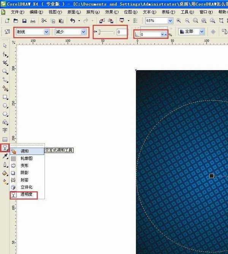Screen dimensions: 228x254
Task: Click the Zoom in magnifier icon
Action: 179,21
